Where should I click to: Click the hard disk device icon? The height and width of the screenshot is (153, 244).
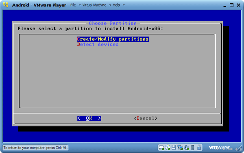click(161, 148)
